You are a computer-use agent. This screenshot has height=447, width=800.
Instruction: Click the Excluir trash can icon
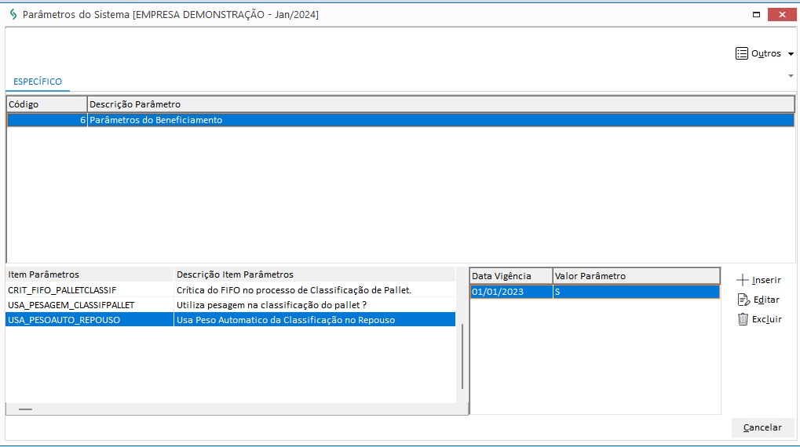743,319
